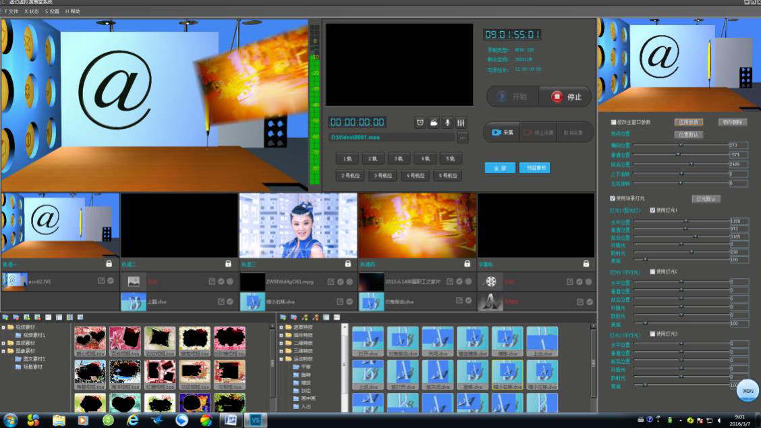Click the edit icon in eco02.IVE row
Viewport: 761px width, 428px height.
[101, 281]
